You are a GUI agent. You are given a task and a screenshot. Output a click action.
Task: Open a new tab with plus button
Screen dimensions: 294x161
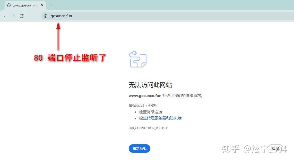(x=51, y=5)
